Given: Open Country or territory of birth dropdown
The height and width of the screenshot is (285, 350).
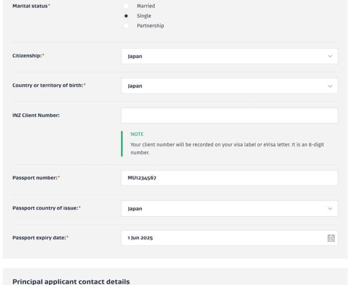Looking at the screenshot, I should coord(229,86).
